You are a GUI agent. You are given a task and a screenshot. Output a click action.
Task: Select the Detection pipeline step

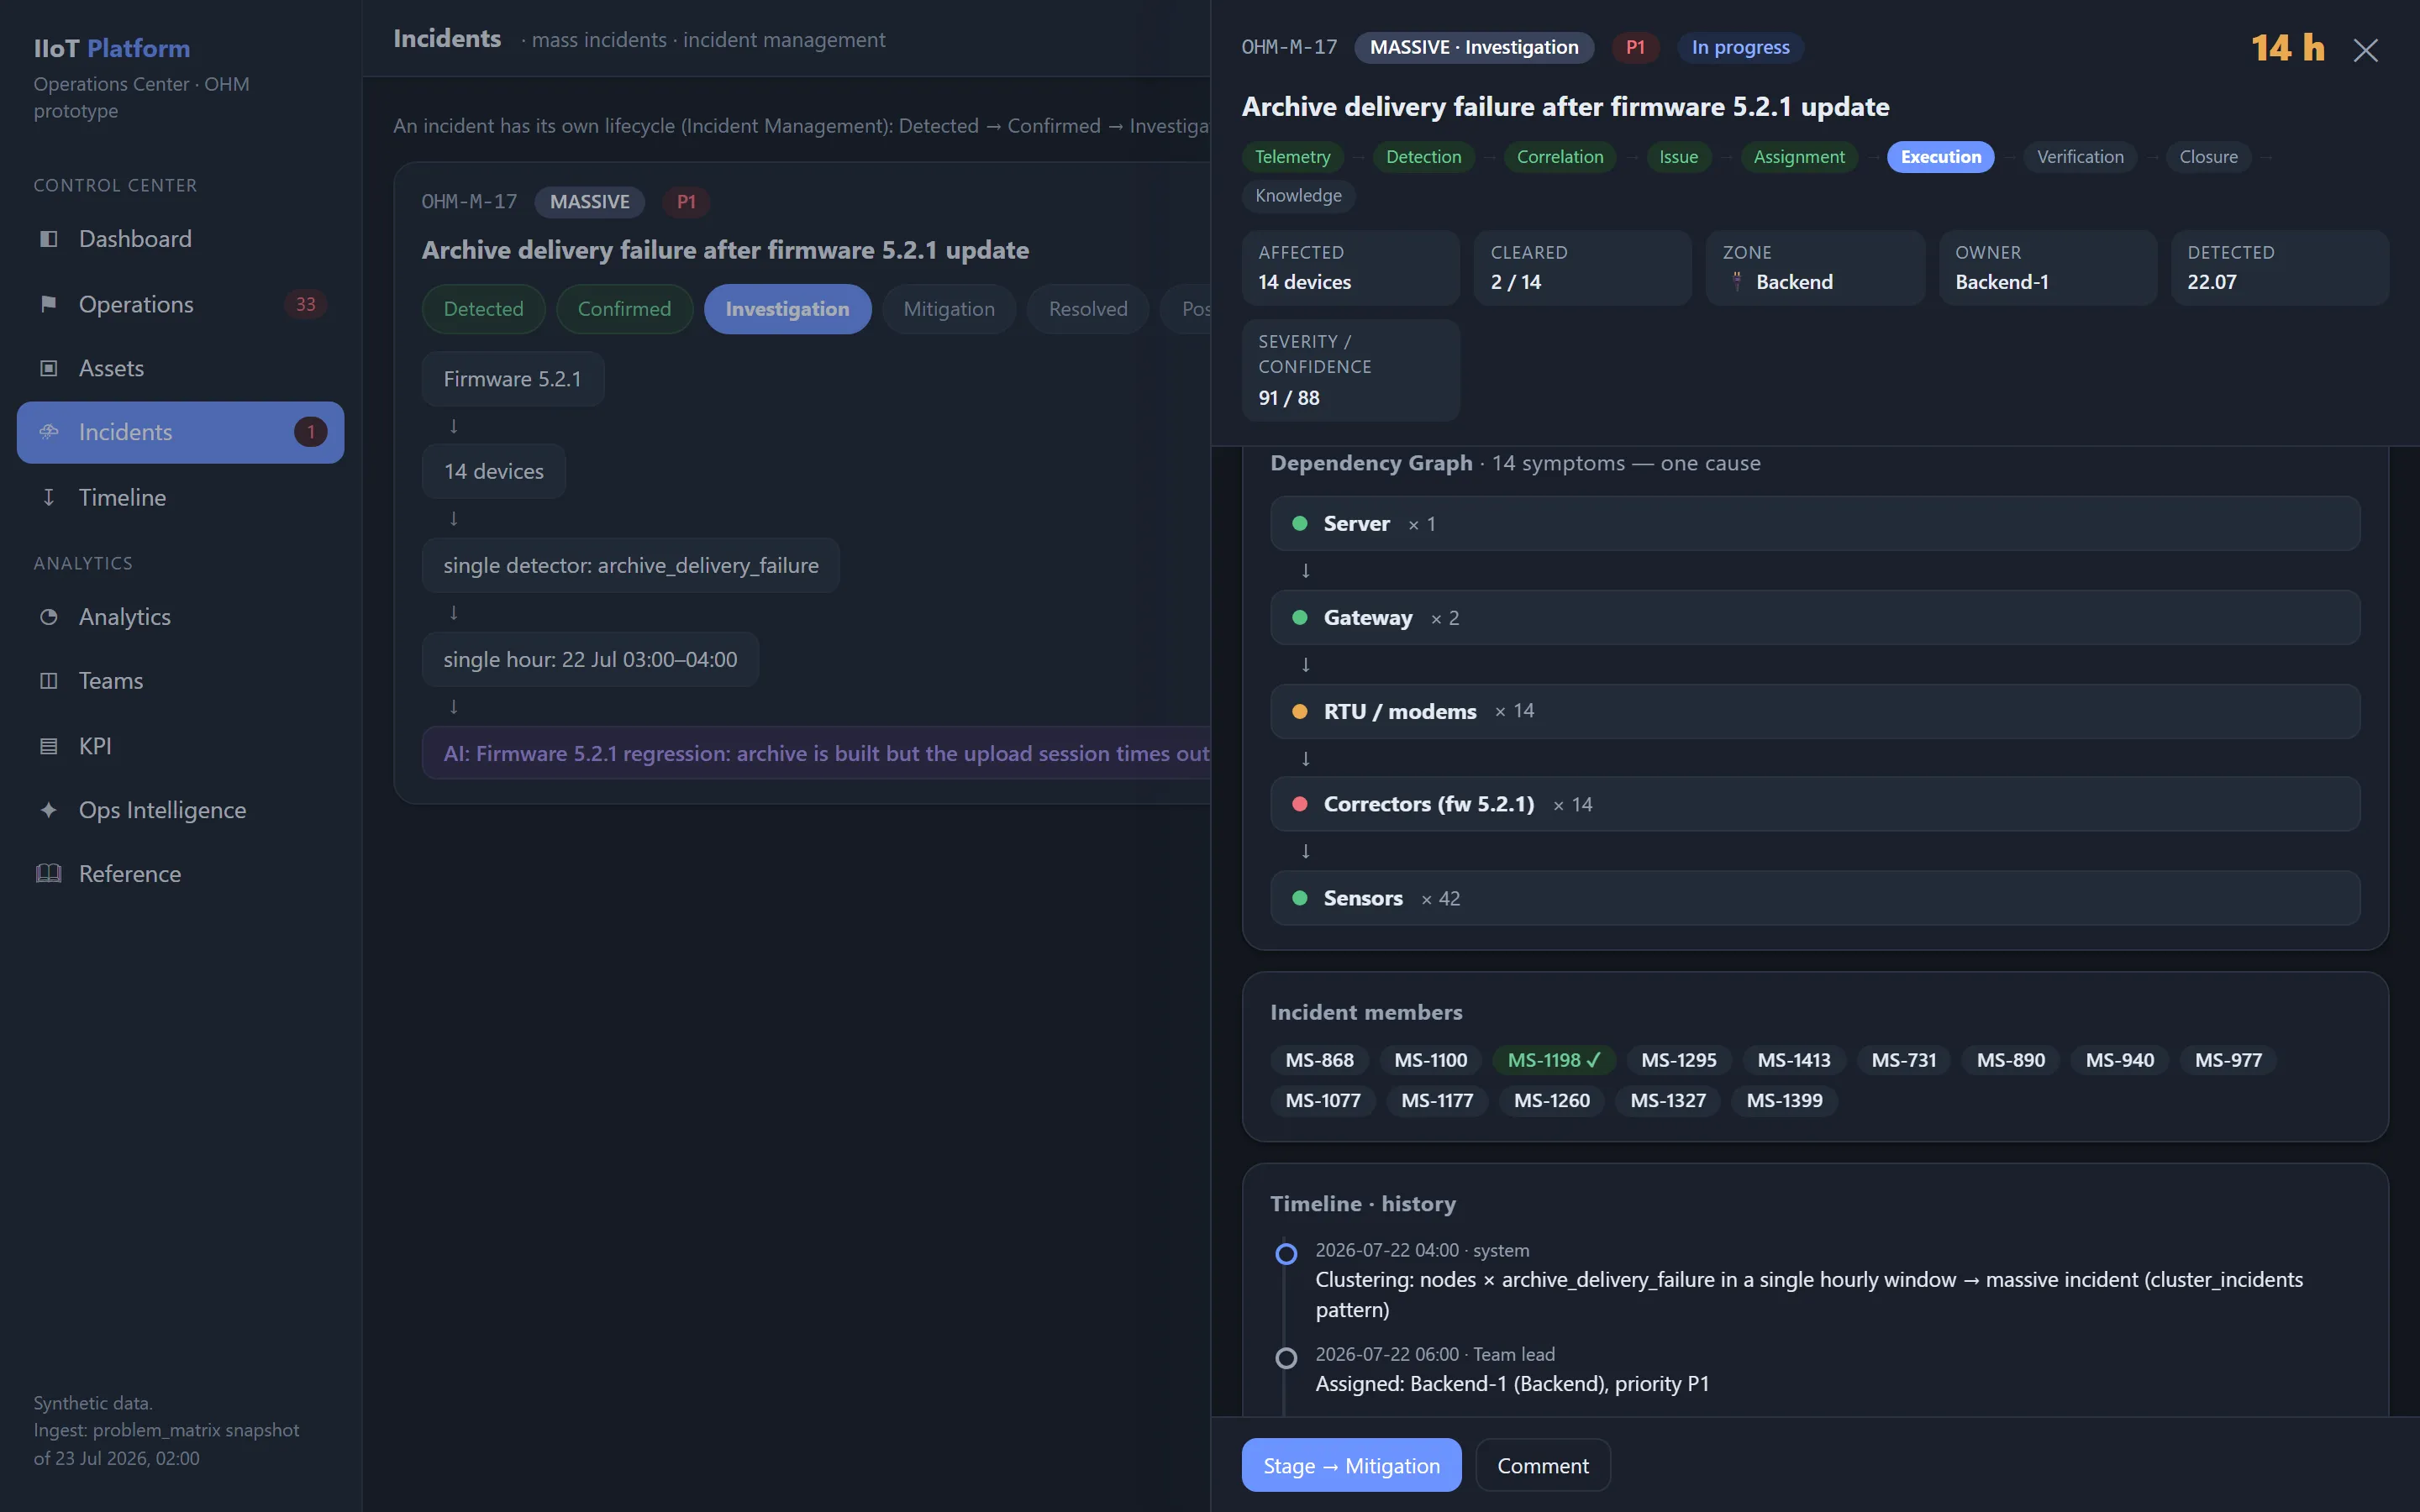[1423, 157]
